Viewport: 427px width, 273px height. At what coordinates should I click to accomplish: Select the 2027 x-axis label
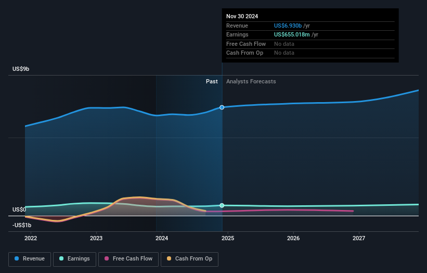click(359, 238)
